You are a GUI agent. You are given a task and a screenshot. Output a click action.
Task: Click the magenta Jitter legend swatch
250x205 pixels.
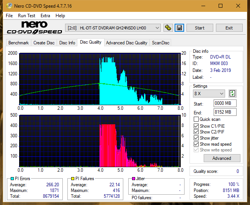134,179
